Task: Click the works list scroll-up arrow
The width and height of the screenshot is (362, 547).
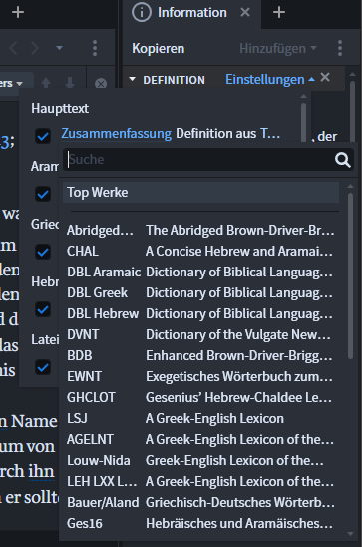Action: [x=350, y=187]
